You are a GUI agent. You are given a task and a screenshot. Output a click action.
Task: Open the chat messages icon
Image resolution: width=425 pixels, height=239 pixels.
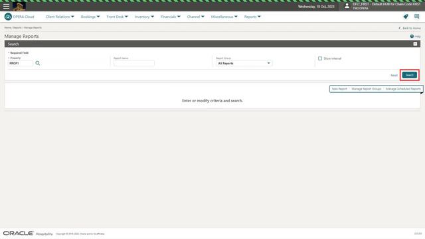[x=416, y=17]
